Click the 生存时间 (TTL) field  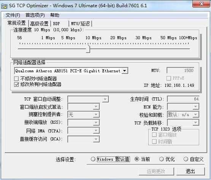point(183,99)
